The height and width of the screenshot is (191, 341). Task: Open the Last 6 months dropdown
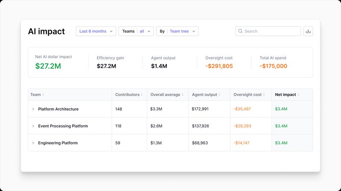96,31
